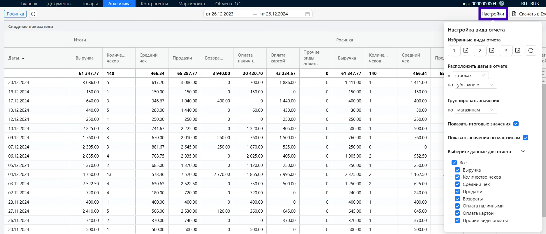Uncheck the Выручка data checkbox
546x234 pixels.
pyautogui.click(x=457, y=170)
